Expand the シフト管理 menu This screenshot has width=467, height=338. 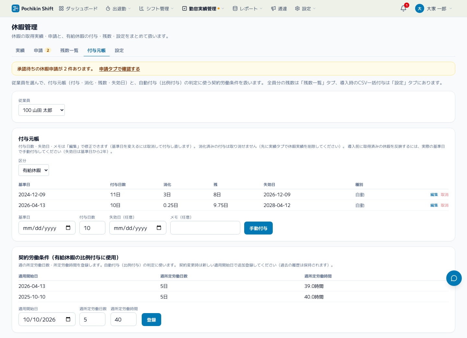coord(156,8)
